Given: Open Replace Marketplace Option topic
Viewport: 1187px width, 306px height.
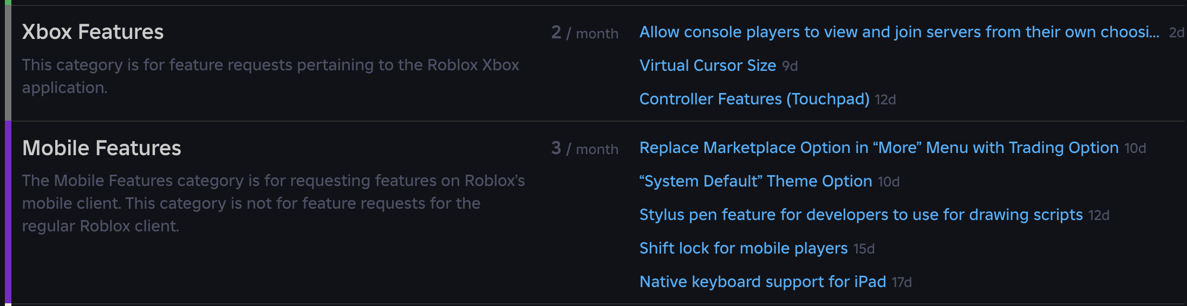Looking at the screenshot, I should tap(878, 148).
